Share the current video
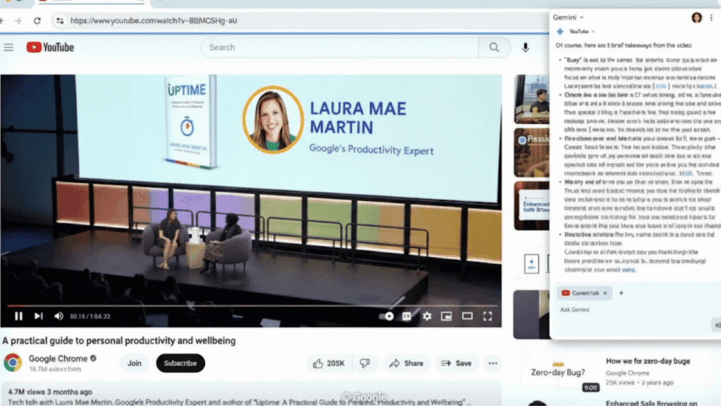This screenshot has height=406, width=721. pyautogui.click(x=407, y=363)
